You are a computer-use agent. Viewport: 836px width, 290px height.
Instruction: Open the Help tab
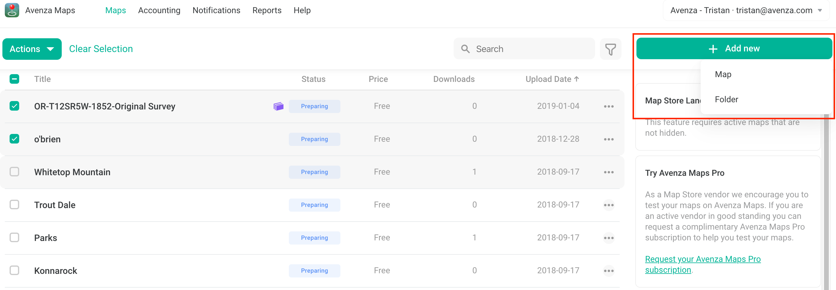(x=302, y=10)
